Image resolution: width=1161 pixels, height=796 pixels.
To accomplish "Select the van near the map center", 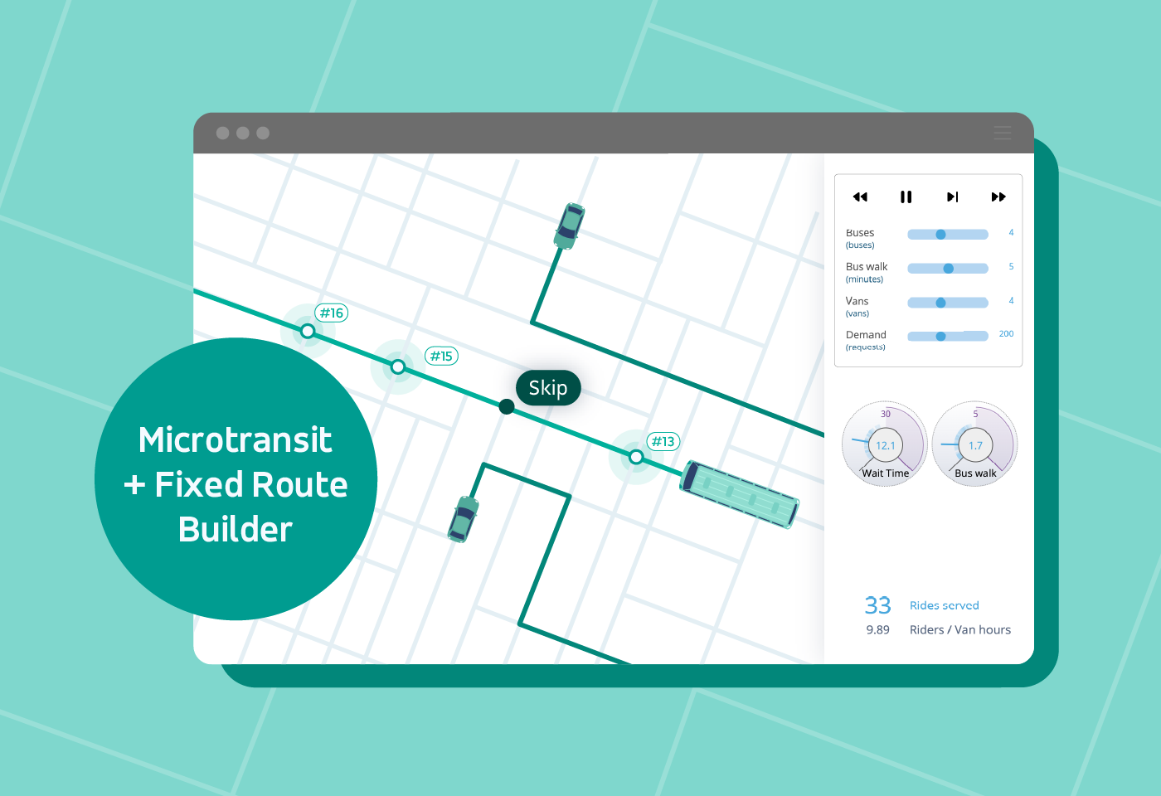I will (x=463, y=521).
